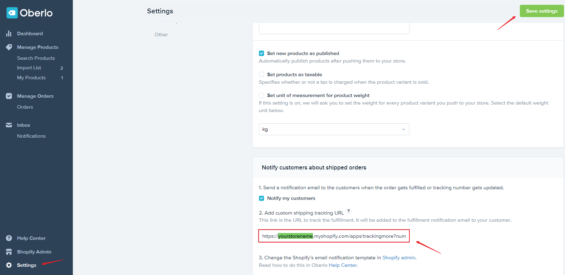Click the Oberlo logo icon
The height and width of the screenshot is (275, 565).
click(x=12, y=13)
